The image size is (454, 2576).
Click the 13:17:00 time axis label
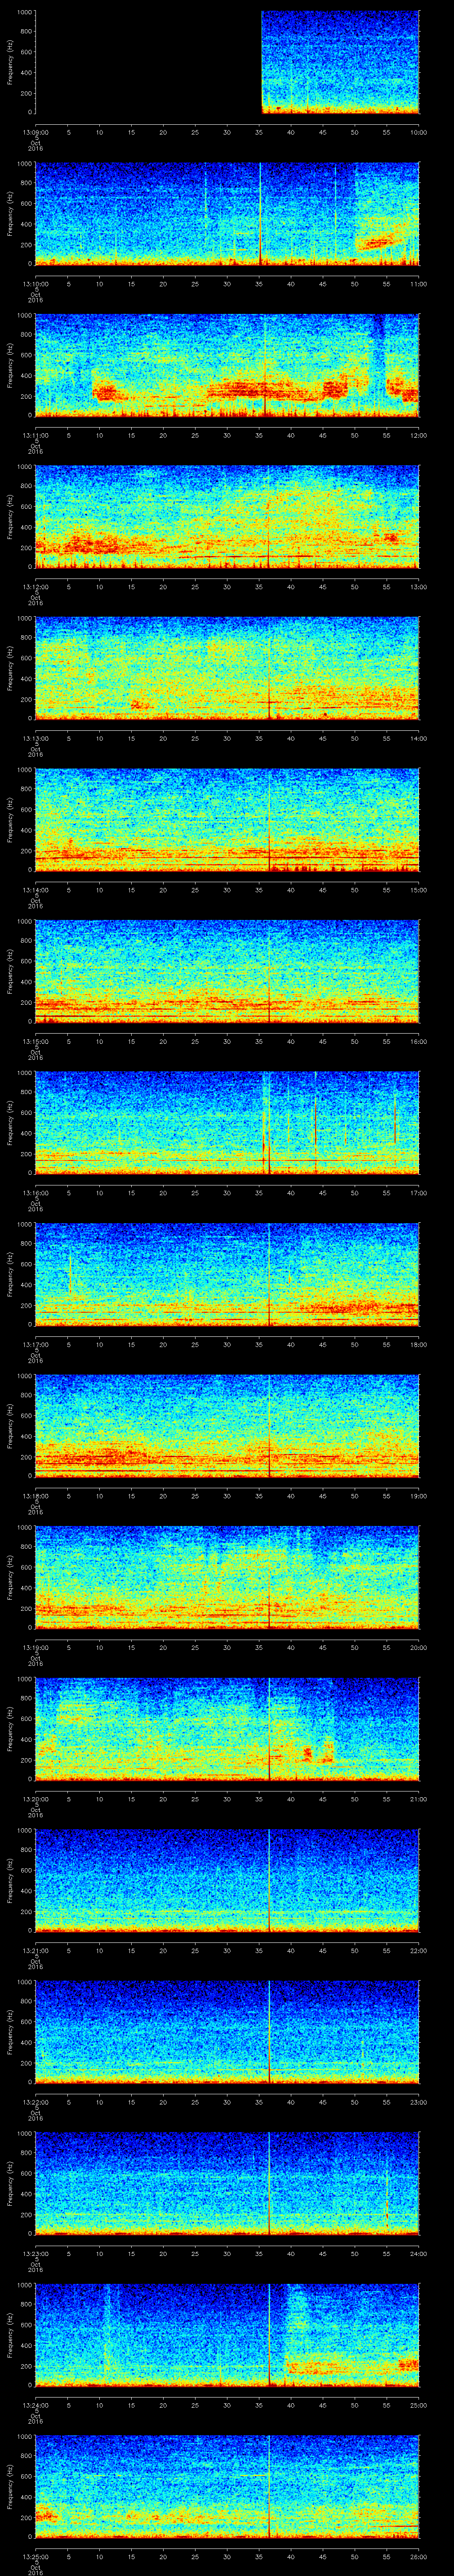click(35, 1344)
